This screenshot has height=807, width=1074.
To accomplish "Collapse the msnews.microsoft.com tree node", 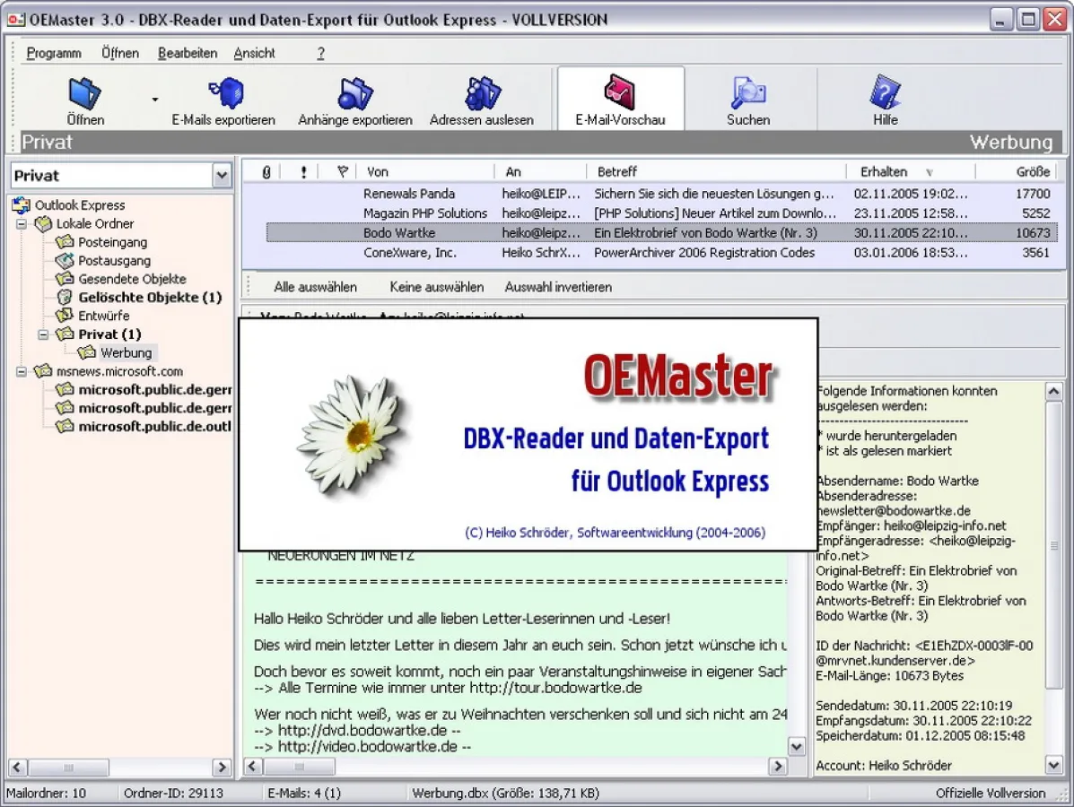I will (22, 371).
